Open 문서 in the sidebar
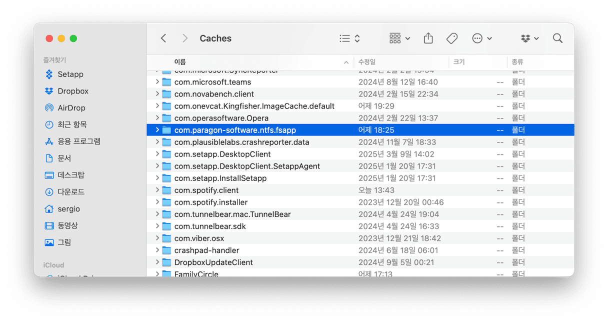 pyautogui.click(x=58, y=158)
